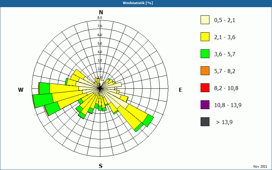Click the red 8,2 - 10,8 legend swatch

(x=205, y=88)
